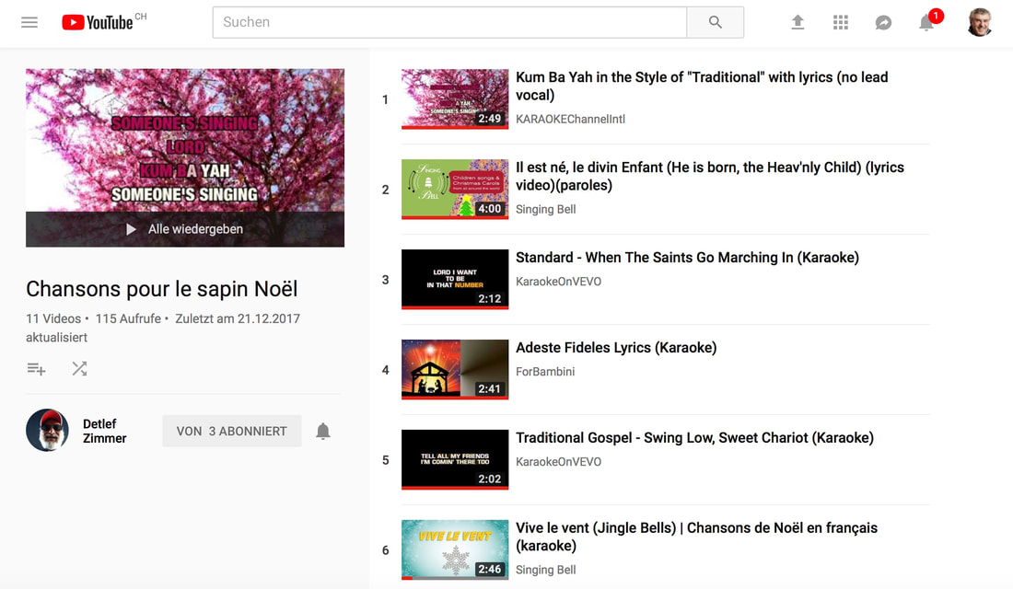Click the upload video icon
The image size is (1013, 589).
pos(798,22)
